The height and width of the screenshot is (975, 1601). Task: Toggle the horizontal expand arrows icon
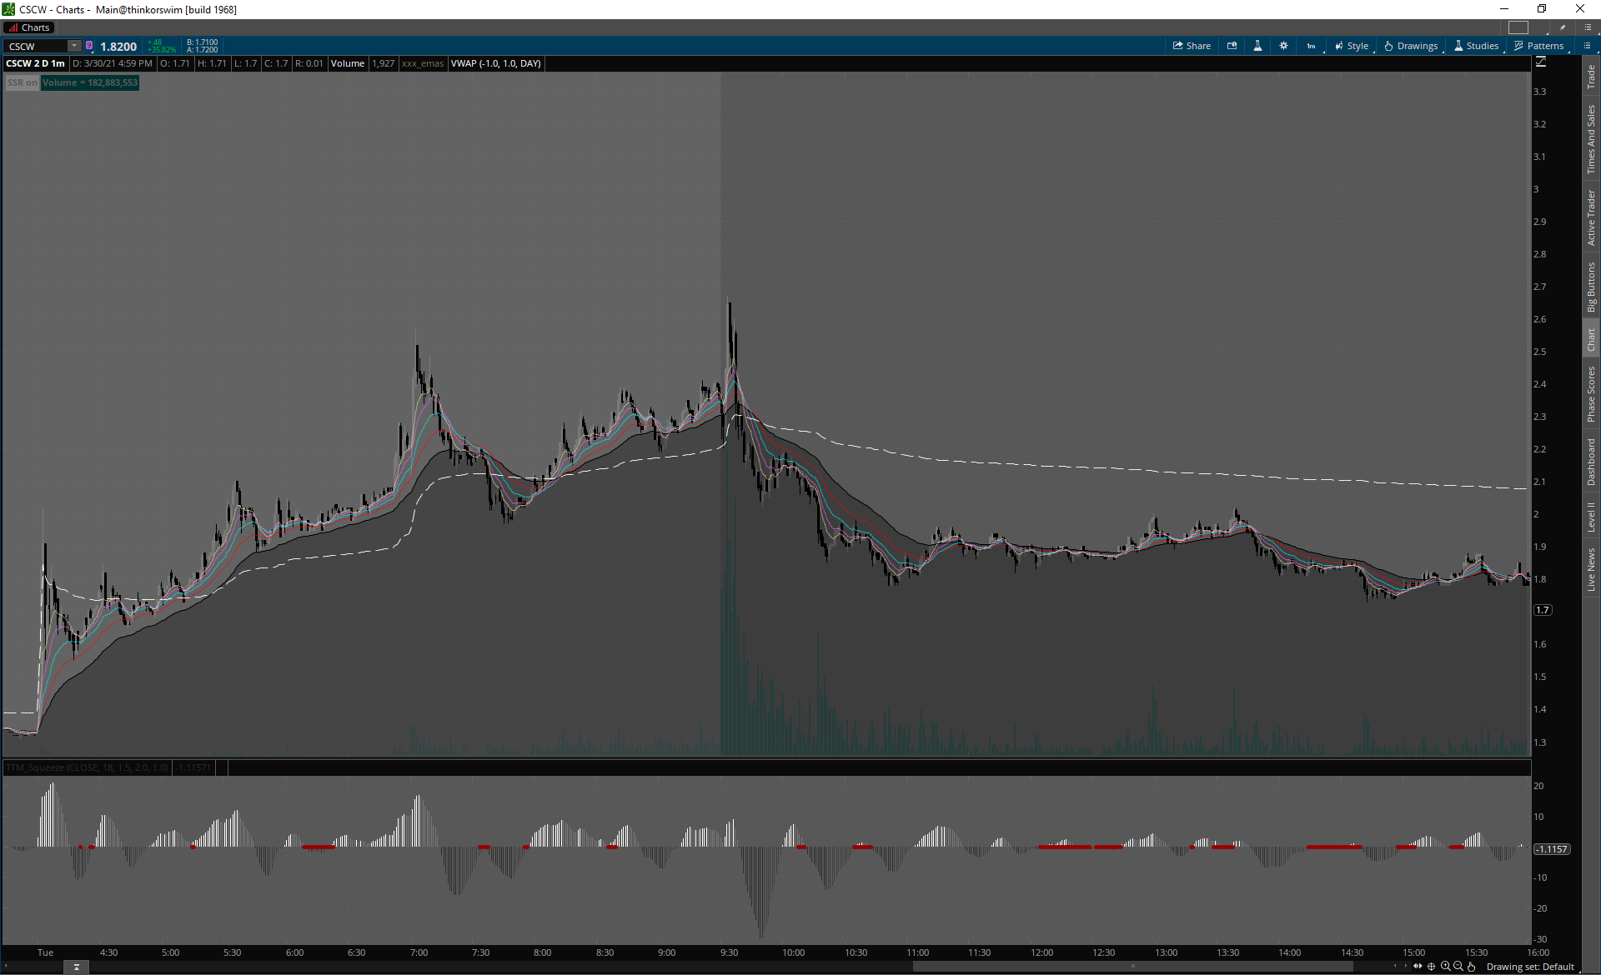(x=1418, y=967)
